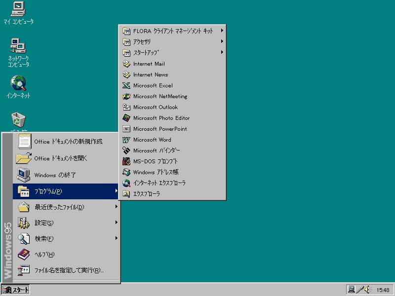Click the Microsoft Excel icon in Programs
The width and height of the screenshot is (395, 296).
pyautogui.click(x=126, y=85)
